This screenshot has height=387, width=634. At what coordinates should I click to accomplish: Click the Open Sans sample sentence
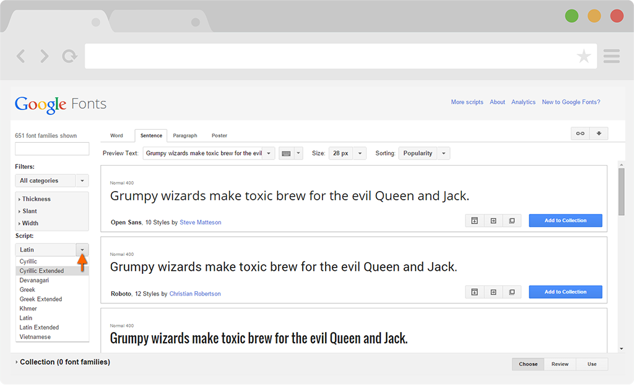point(290,196)
